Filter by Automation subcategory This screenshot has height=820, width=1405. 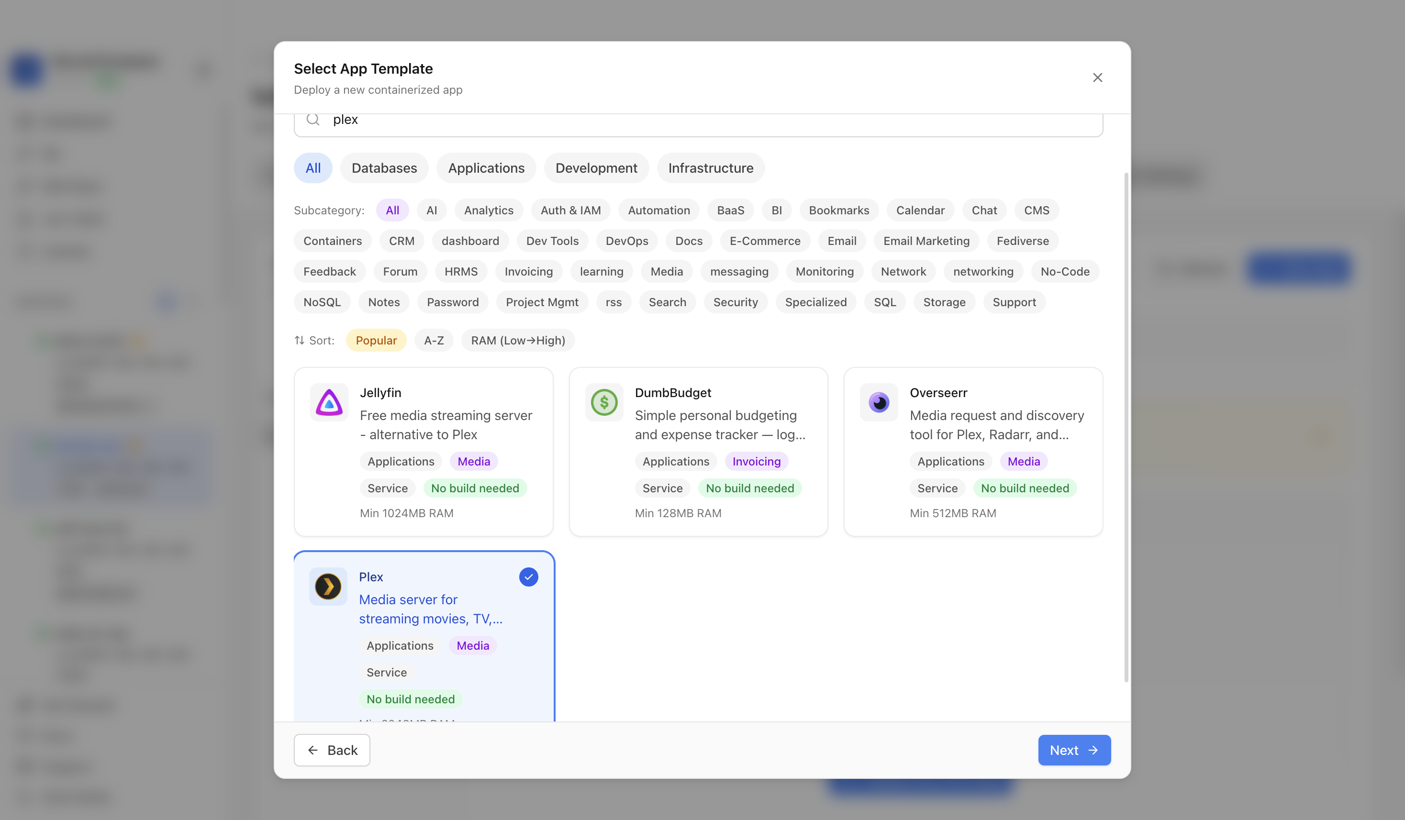point(659,210)
